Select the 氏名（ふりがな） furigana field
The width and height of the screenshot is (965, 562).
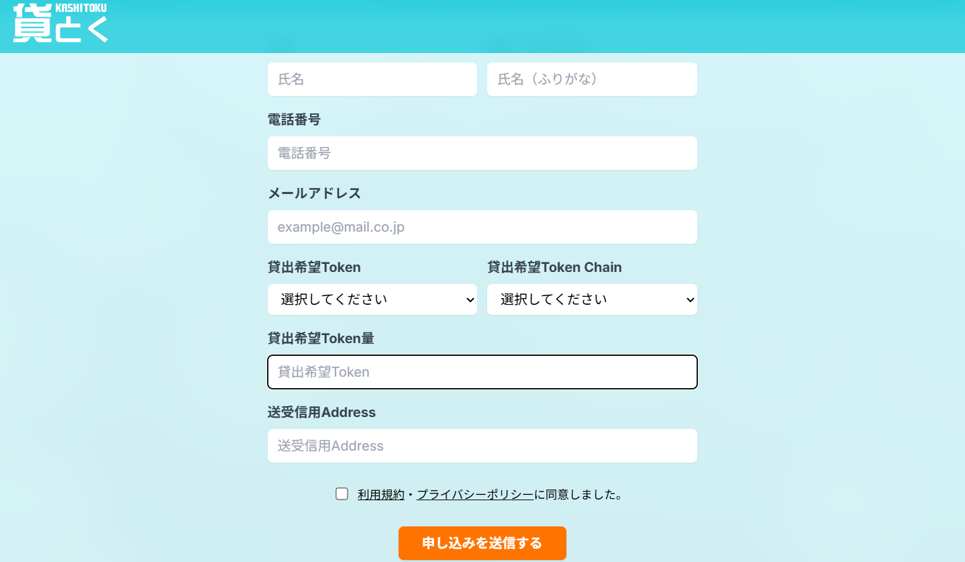click(x=592, y=79)
